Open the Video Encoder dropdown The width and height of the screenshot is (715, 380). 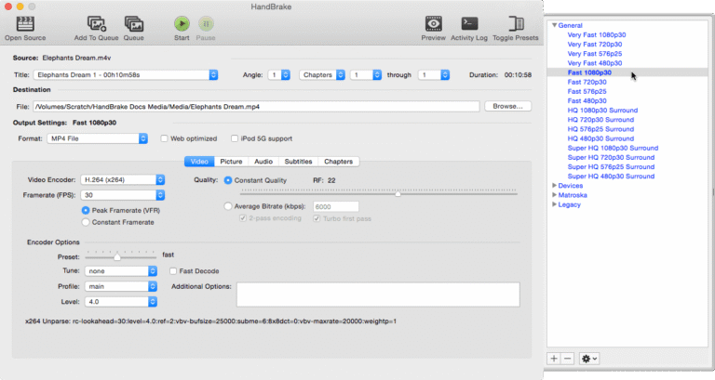(x=123, y=179)
